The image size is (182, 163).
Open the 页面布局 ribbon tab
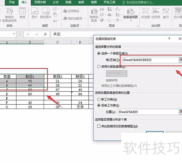coord(40,2)
